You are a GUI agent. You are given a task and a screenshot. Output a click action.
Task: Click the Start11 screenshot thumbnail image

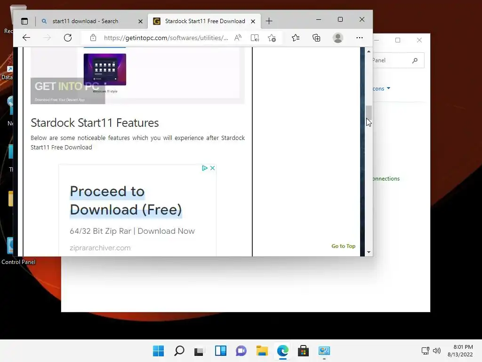click(105, 69)
